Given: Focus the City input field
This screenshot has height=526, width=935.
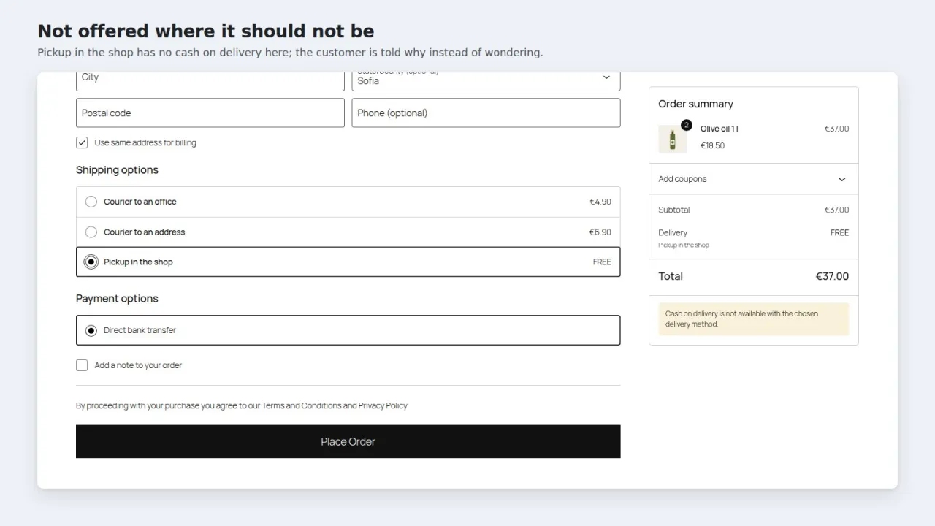Looking at the screenshot, I should [x=210, y=80].
